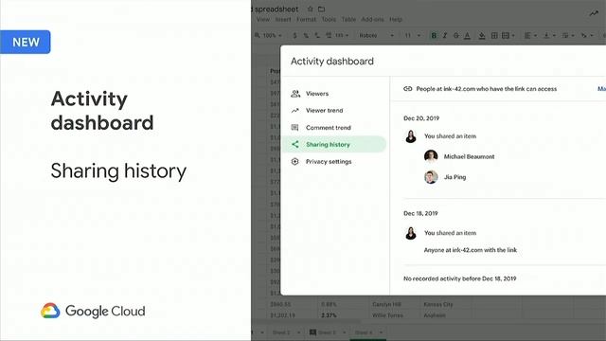The image size is (606, 341).
Task: Click the percent format icon
Action: [306, 36]
